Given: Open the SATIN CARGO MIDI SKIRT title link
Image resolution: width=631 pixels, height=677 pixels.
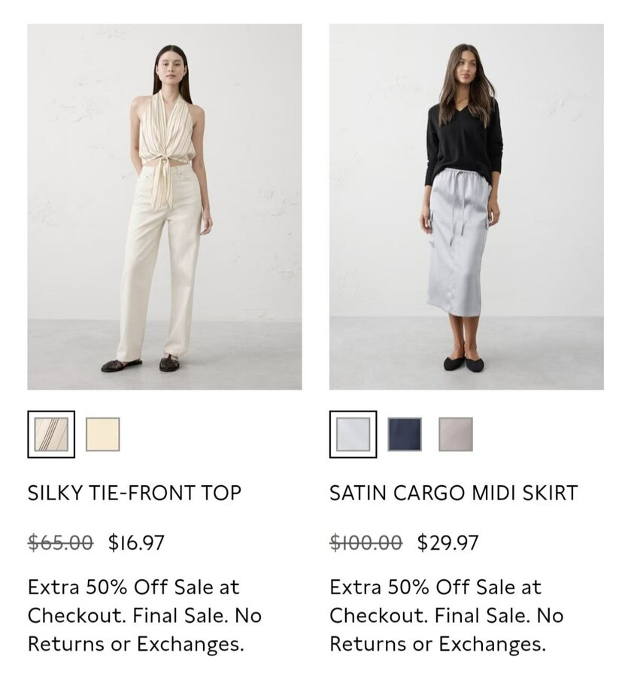Looking at the screenshot, I should (454, 493).
